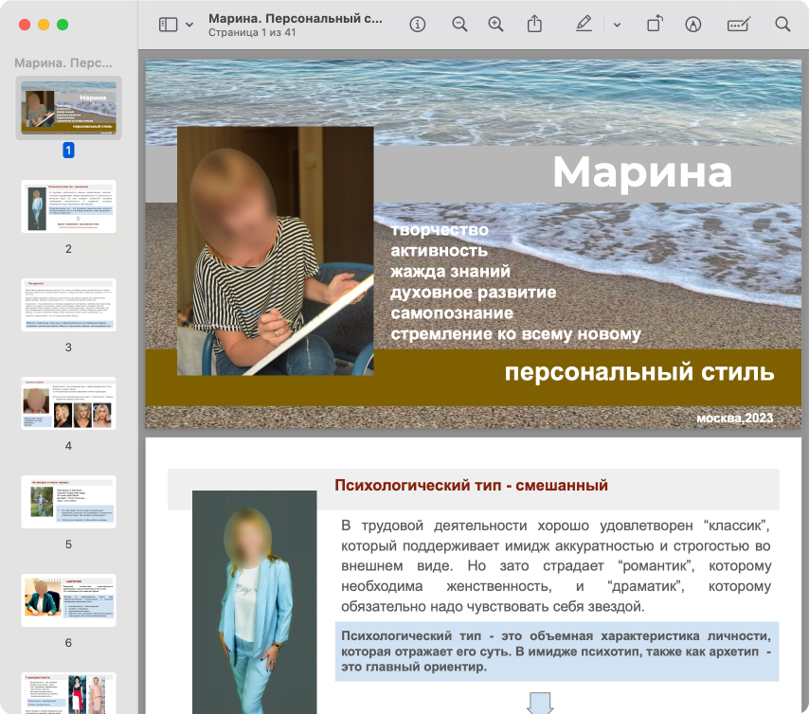Image resolution: width=809 pixels, height=714 pixels.
Task: Toggle the sidebar view button
Action: pos(168,25)
